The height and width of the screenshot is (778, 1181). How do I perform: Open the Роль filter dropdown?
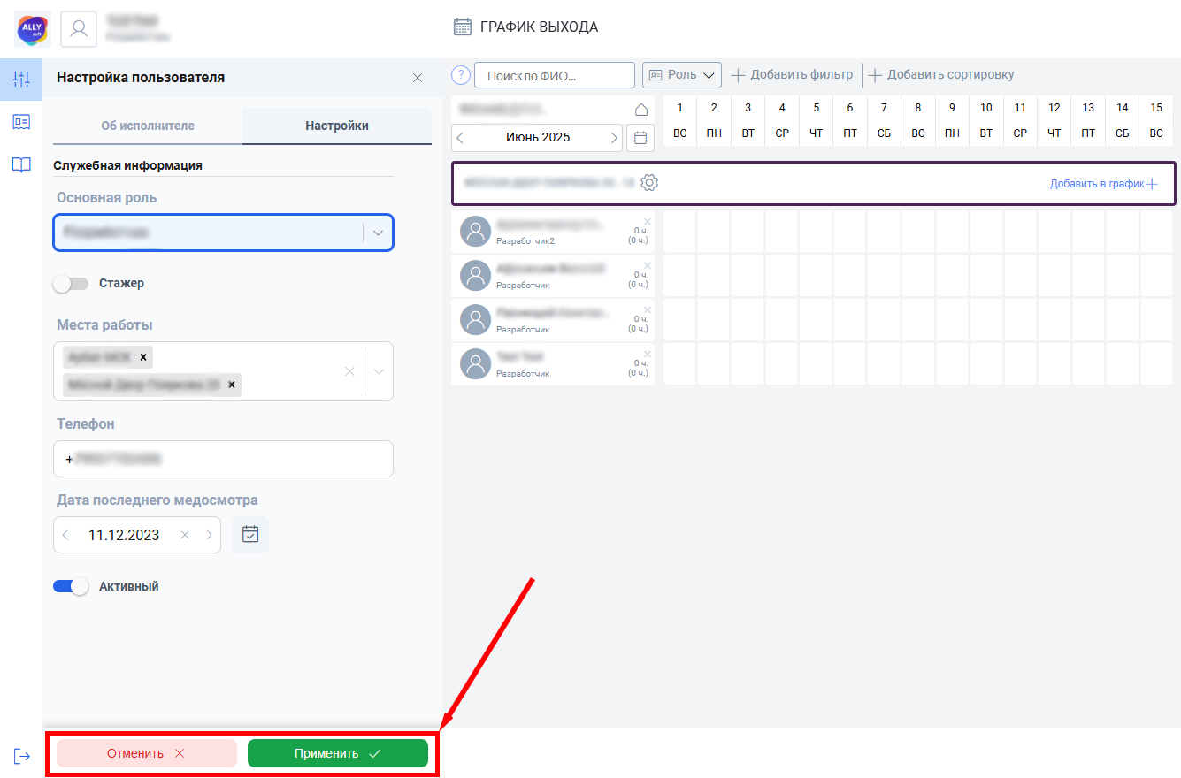coord(682,75)
